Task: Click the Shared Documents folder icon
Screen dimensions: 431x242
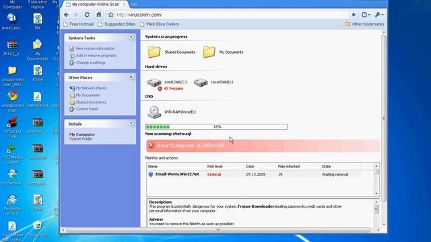Action: [154, 52]
